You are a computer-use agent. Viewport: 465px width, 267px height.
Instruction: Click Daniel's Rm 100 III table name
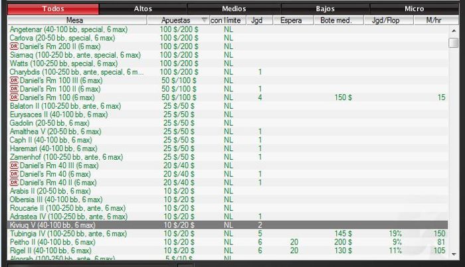click(61, 80)
